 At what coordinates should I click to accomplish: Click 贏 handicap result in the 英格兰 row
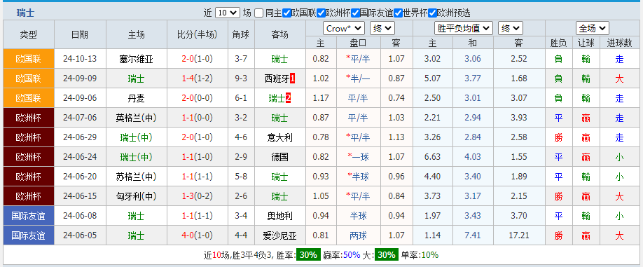[x=586, y=118]
